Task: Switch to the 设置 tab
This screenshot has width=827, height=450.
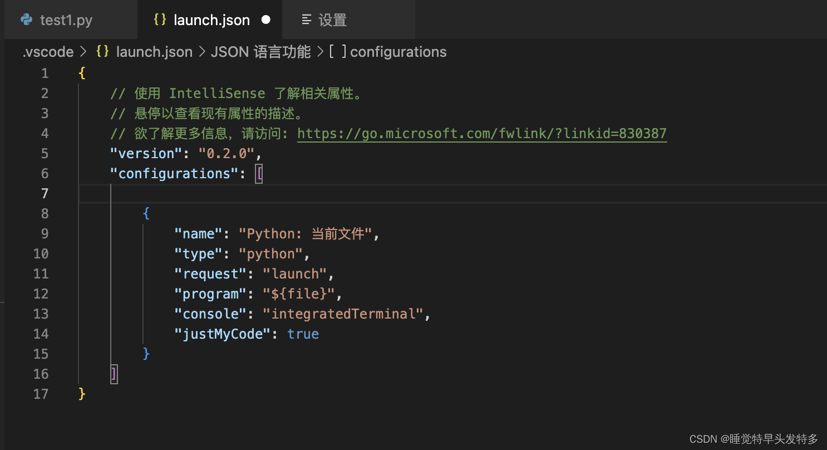Action: [x=333, y=19]
